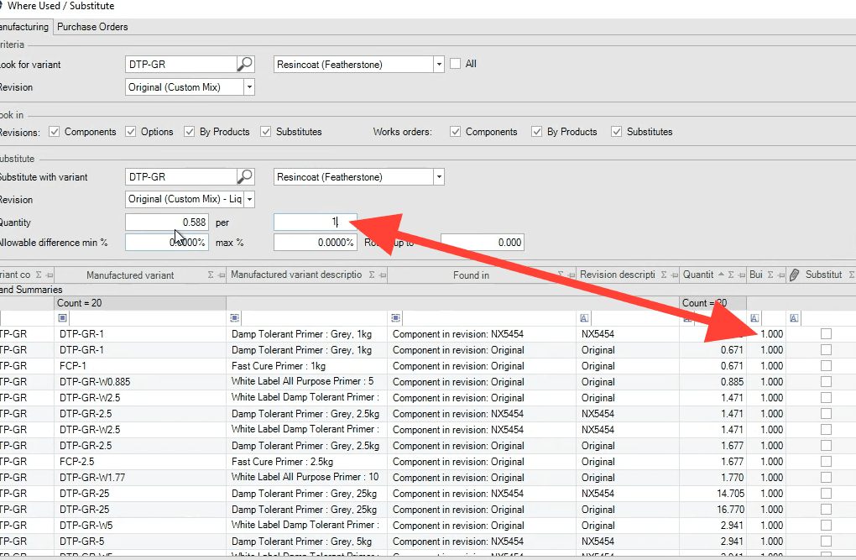The height and width of the screenshot is (560, 856).
Task: Click the per quantity field
Action: pyautogui.click(x=316, y=222)
